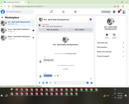This screenshot has width=129, height=104.
Task: Select the Messenger | Facebook browser tab
Action: (x=15, y=2)
